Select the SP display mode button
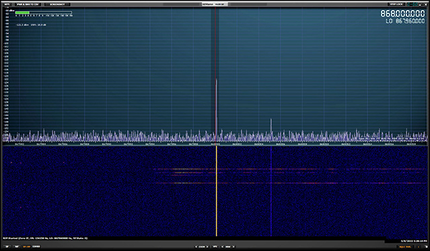Screen dimensions: 430x251 click(x=7, y=246)
